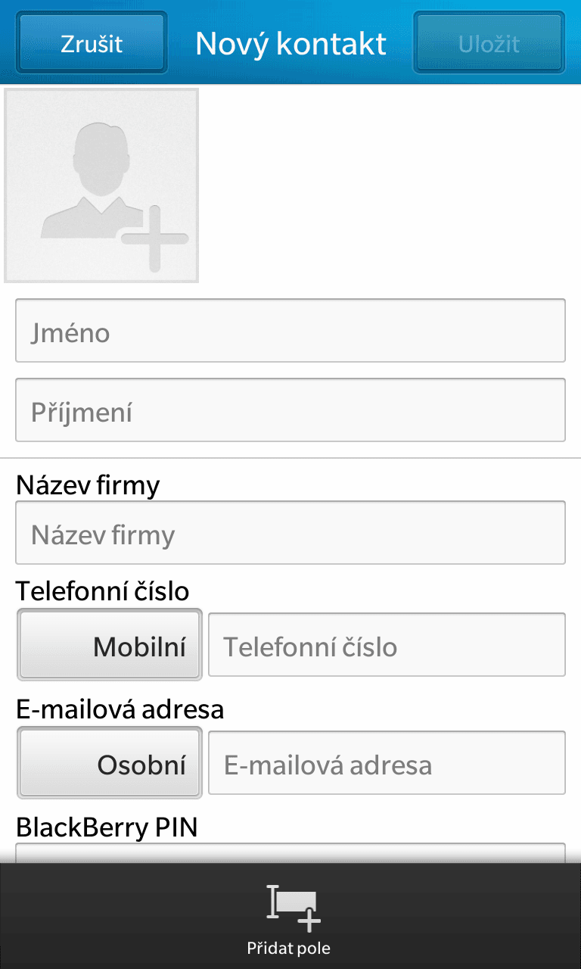Tap the Přidat pole field-add icon
Image resolution: width=581 pixels, height=969 pixels.
294,907
